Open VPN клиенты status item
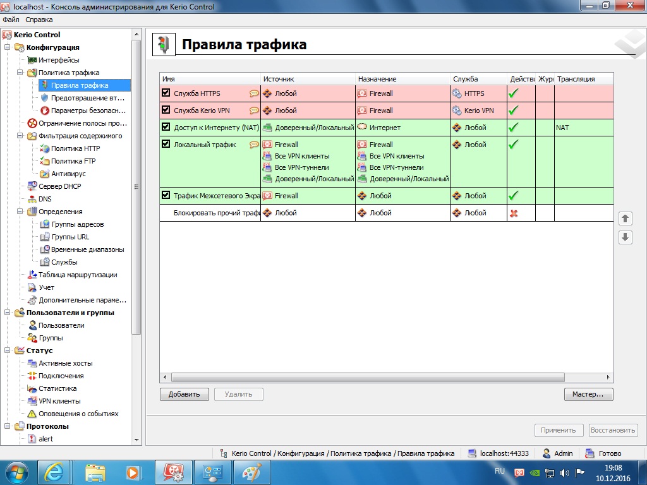Viewport: 647px width, 485px height. [x=54, y=401]
